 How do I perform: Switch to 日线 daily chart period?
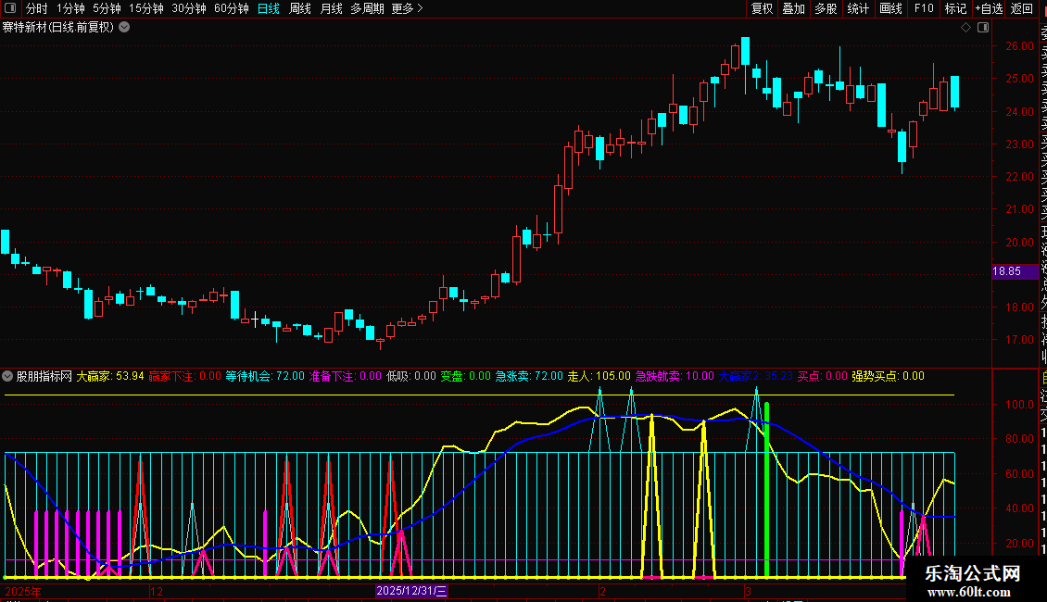tap(268, 9)
